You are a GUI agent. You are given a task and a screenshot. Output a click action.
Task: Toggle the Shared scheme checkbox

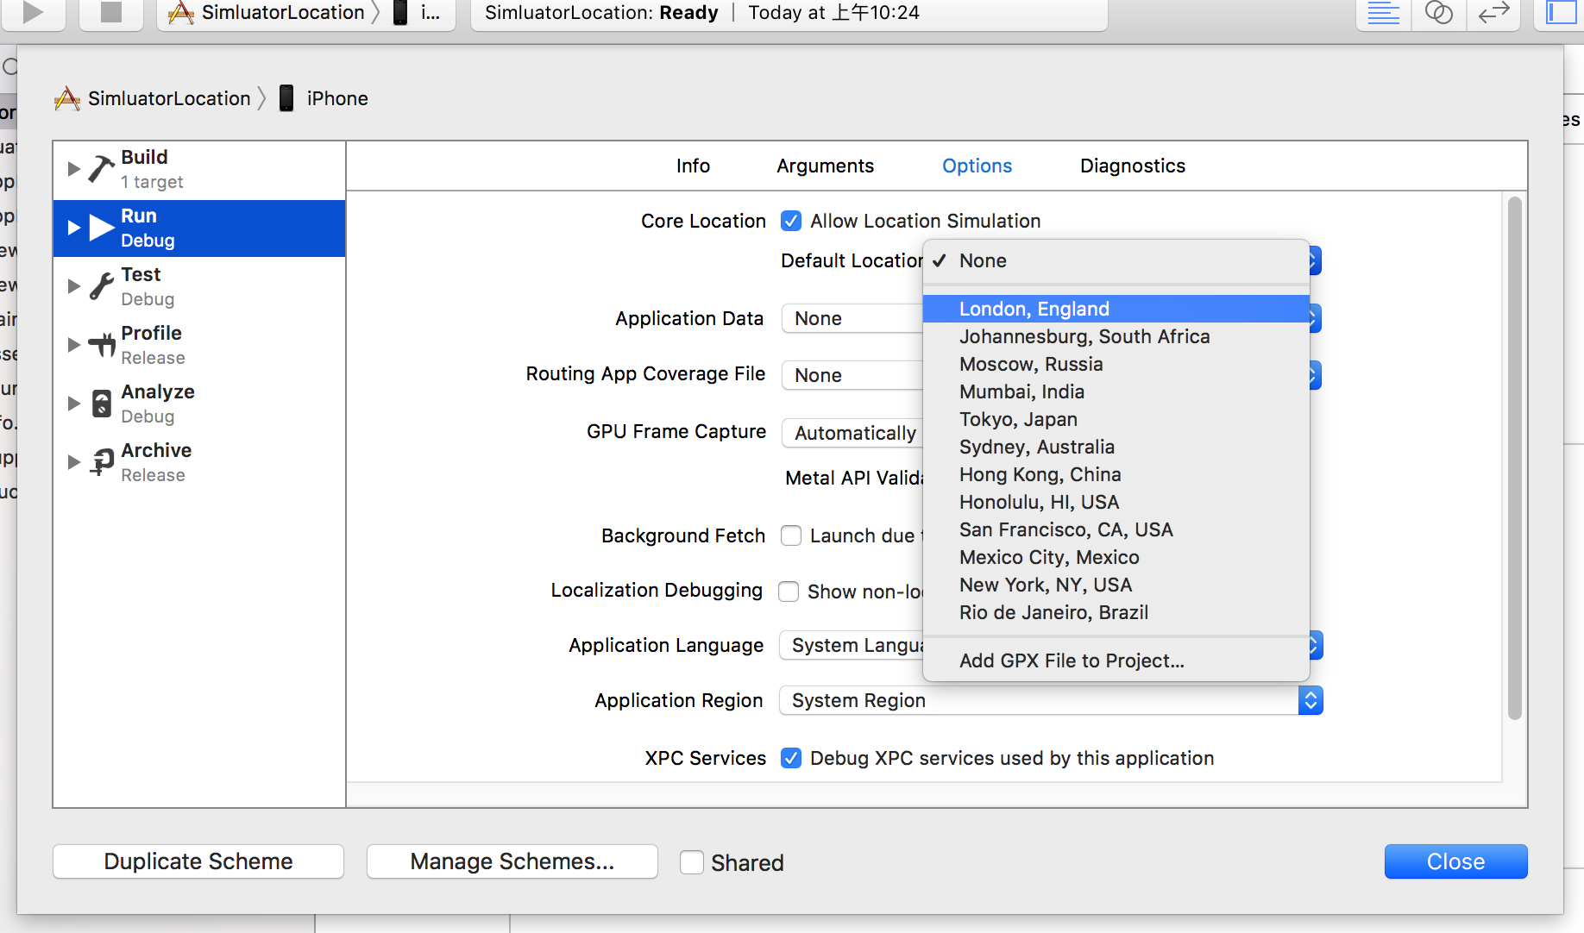[691, 862]
